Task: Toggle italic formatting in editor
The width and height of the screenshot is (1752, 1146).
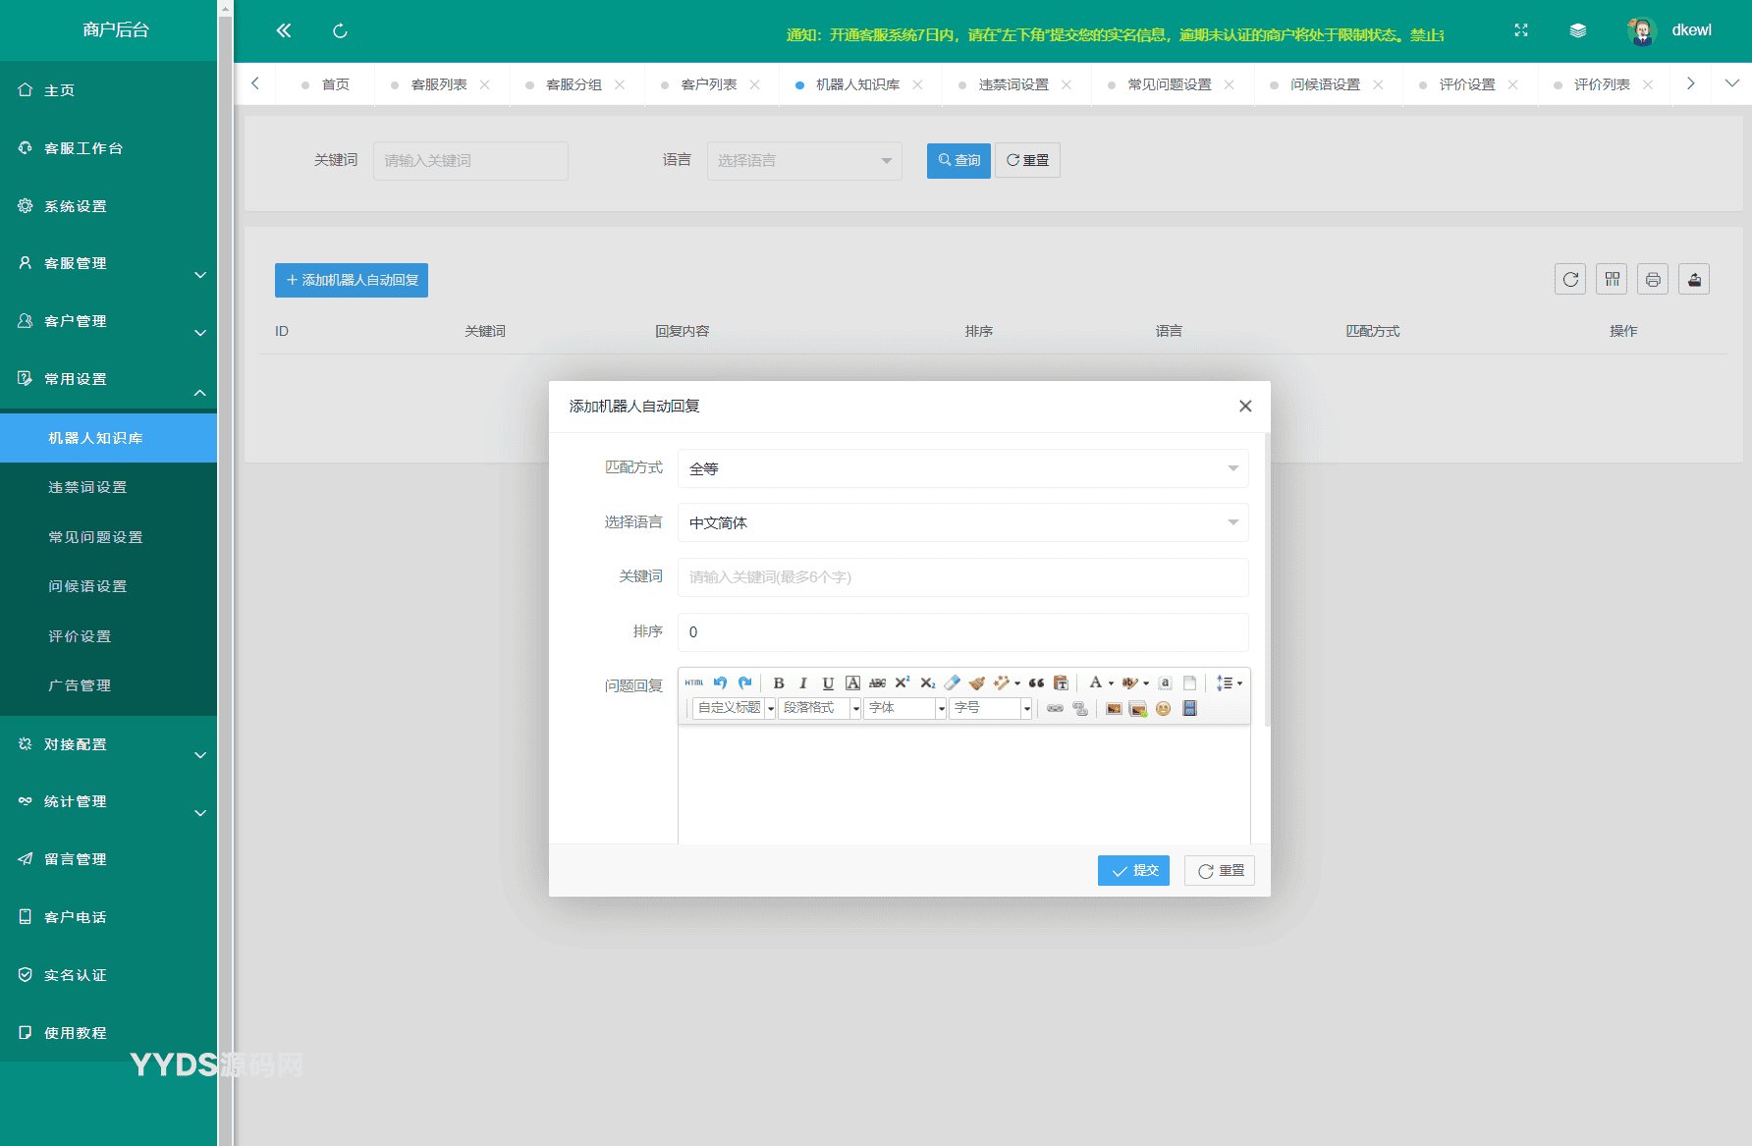Action: pos(803,682)
